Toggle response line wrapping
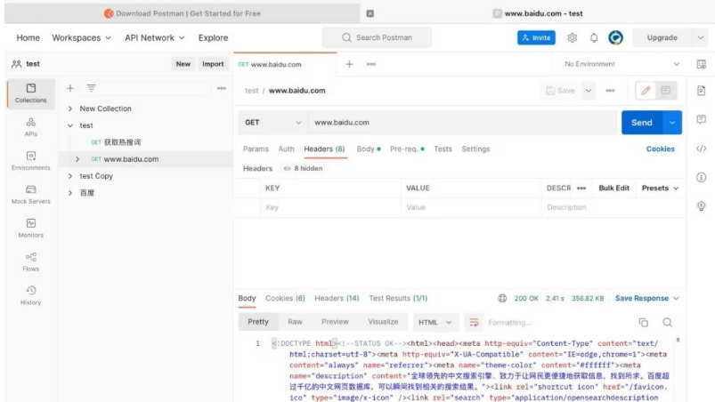Screen dimensions: 715x402 click(474, 322)
